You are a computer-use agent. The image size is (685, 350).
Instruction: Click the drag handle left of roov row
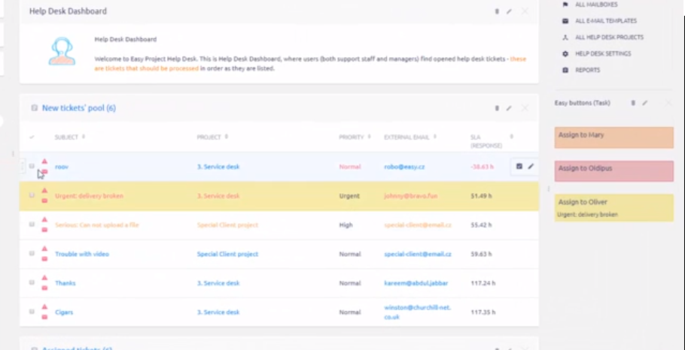tap(23, 166)
